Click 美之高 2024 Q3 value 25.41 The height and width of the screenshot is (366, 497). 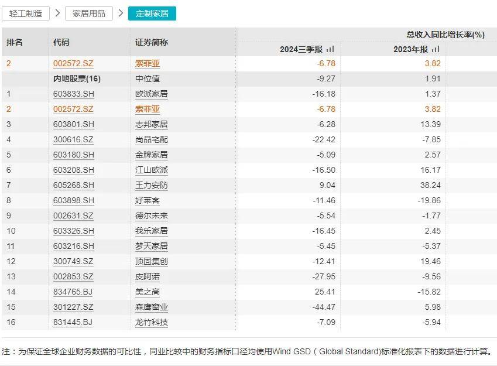point(325,292)
